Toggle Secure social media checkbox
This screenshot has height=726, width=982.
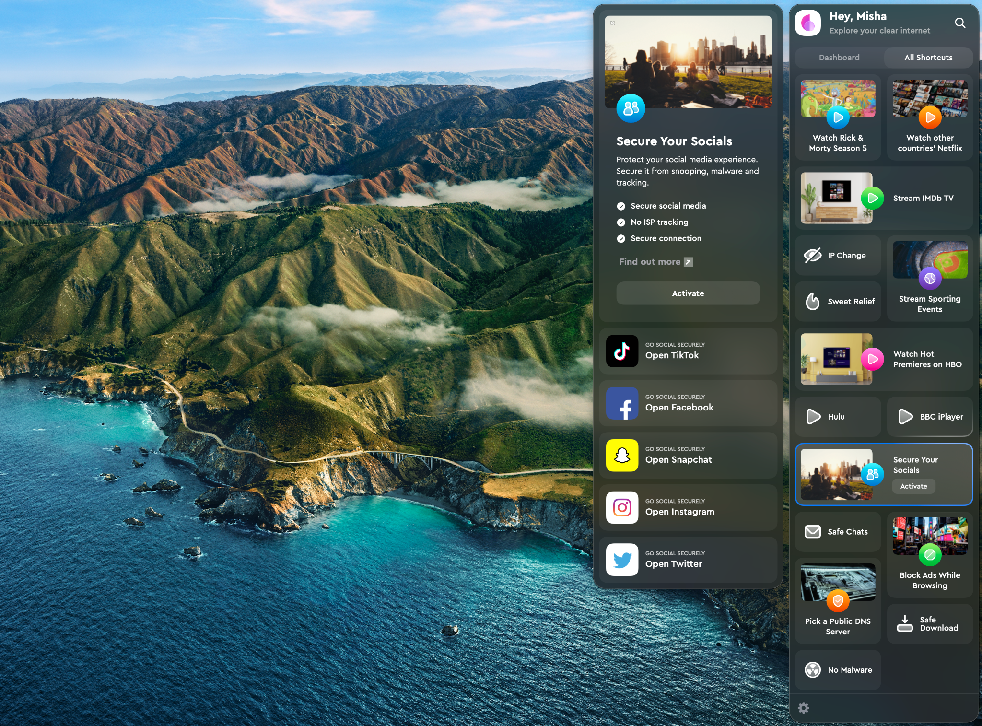[621, 205]
